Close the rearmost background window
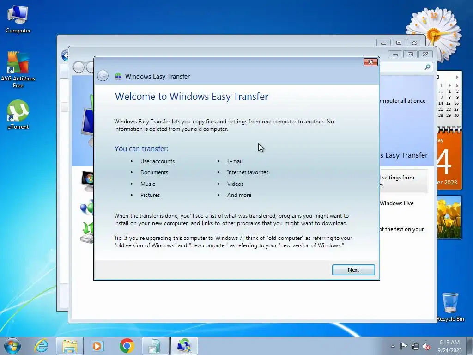This screenshot has height=355, width=473. [x=414, y=43]
